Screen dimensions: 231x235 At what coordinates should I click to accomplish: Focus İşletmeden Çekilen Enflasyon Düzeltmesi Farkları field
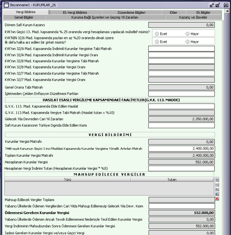(181, 94)
